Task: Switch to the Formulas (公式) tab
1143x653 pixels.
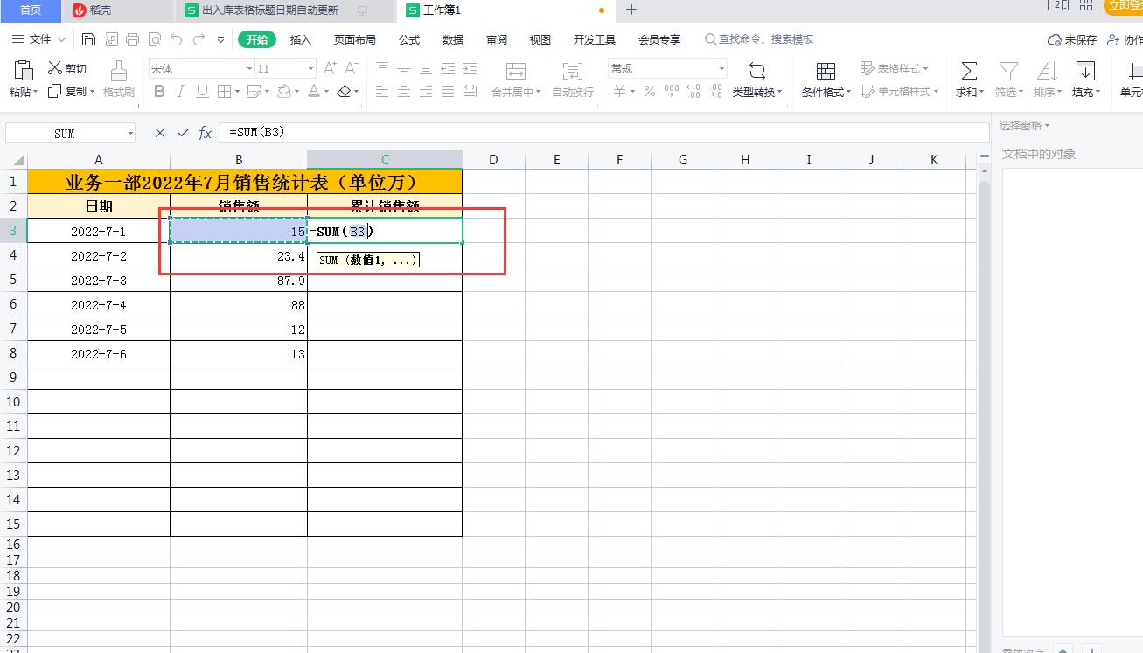Action: pyautogui.click(x=409, y=39)
